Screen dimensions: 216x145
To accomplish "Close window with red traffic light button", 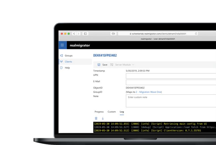I will pyautogui.click(x=62, y=34).
